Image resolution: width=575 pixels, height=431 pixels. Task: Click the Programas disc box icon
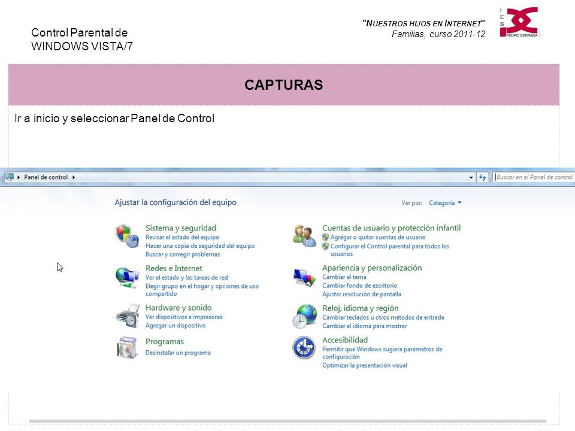[127, 347]
